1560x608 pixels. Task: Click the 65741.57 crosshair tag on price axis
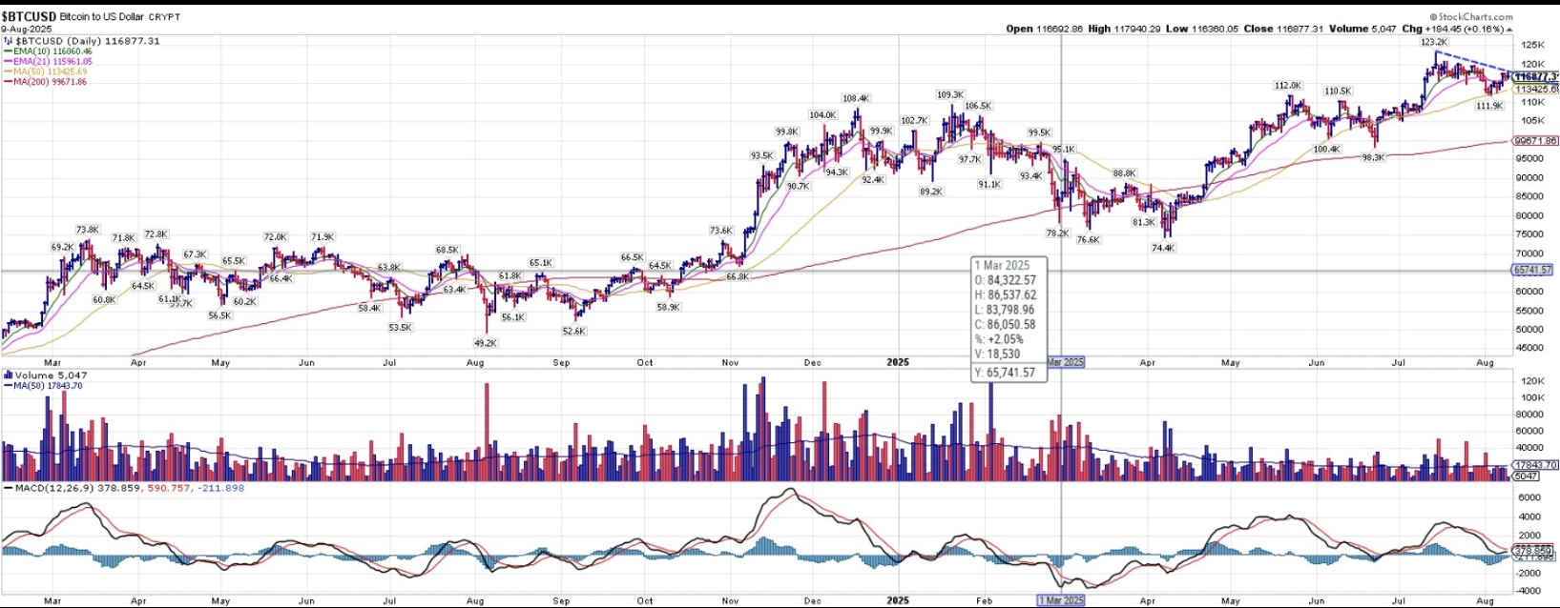pyautogui.click(x=1534, y=271)
